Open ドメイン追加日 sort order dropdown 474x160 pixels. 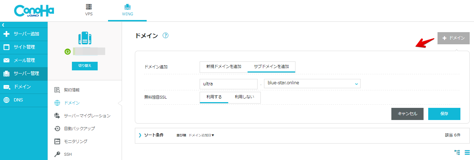[201, 135]
